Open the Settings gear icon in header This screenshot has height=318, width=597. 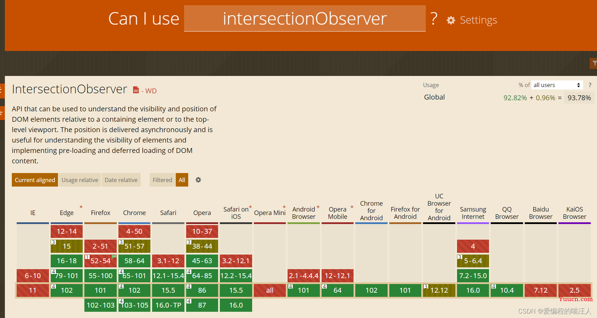451,20
